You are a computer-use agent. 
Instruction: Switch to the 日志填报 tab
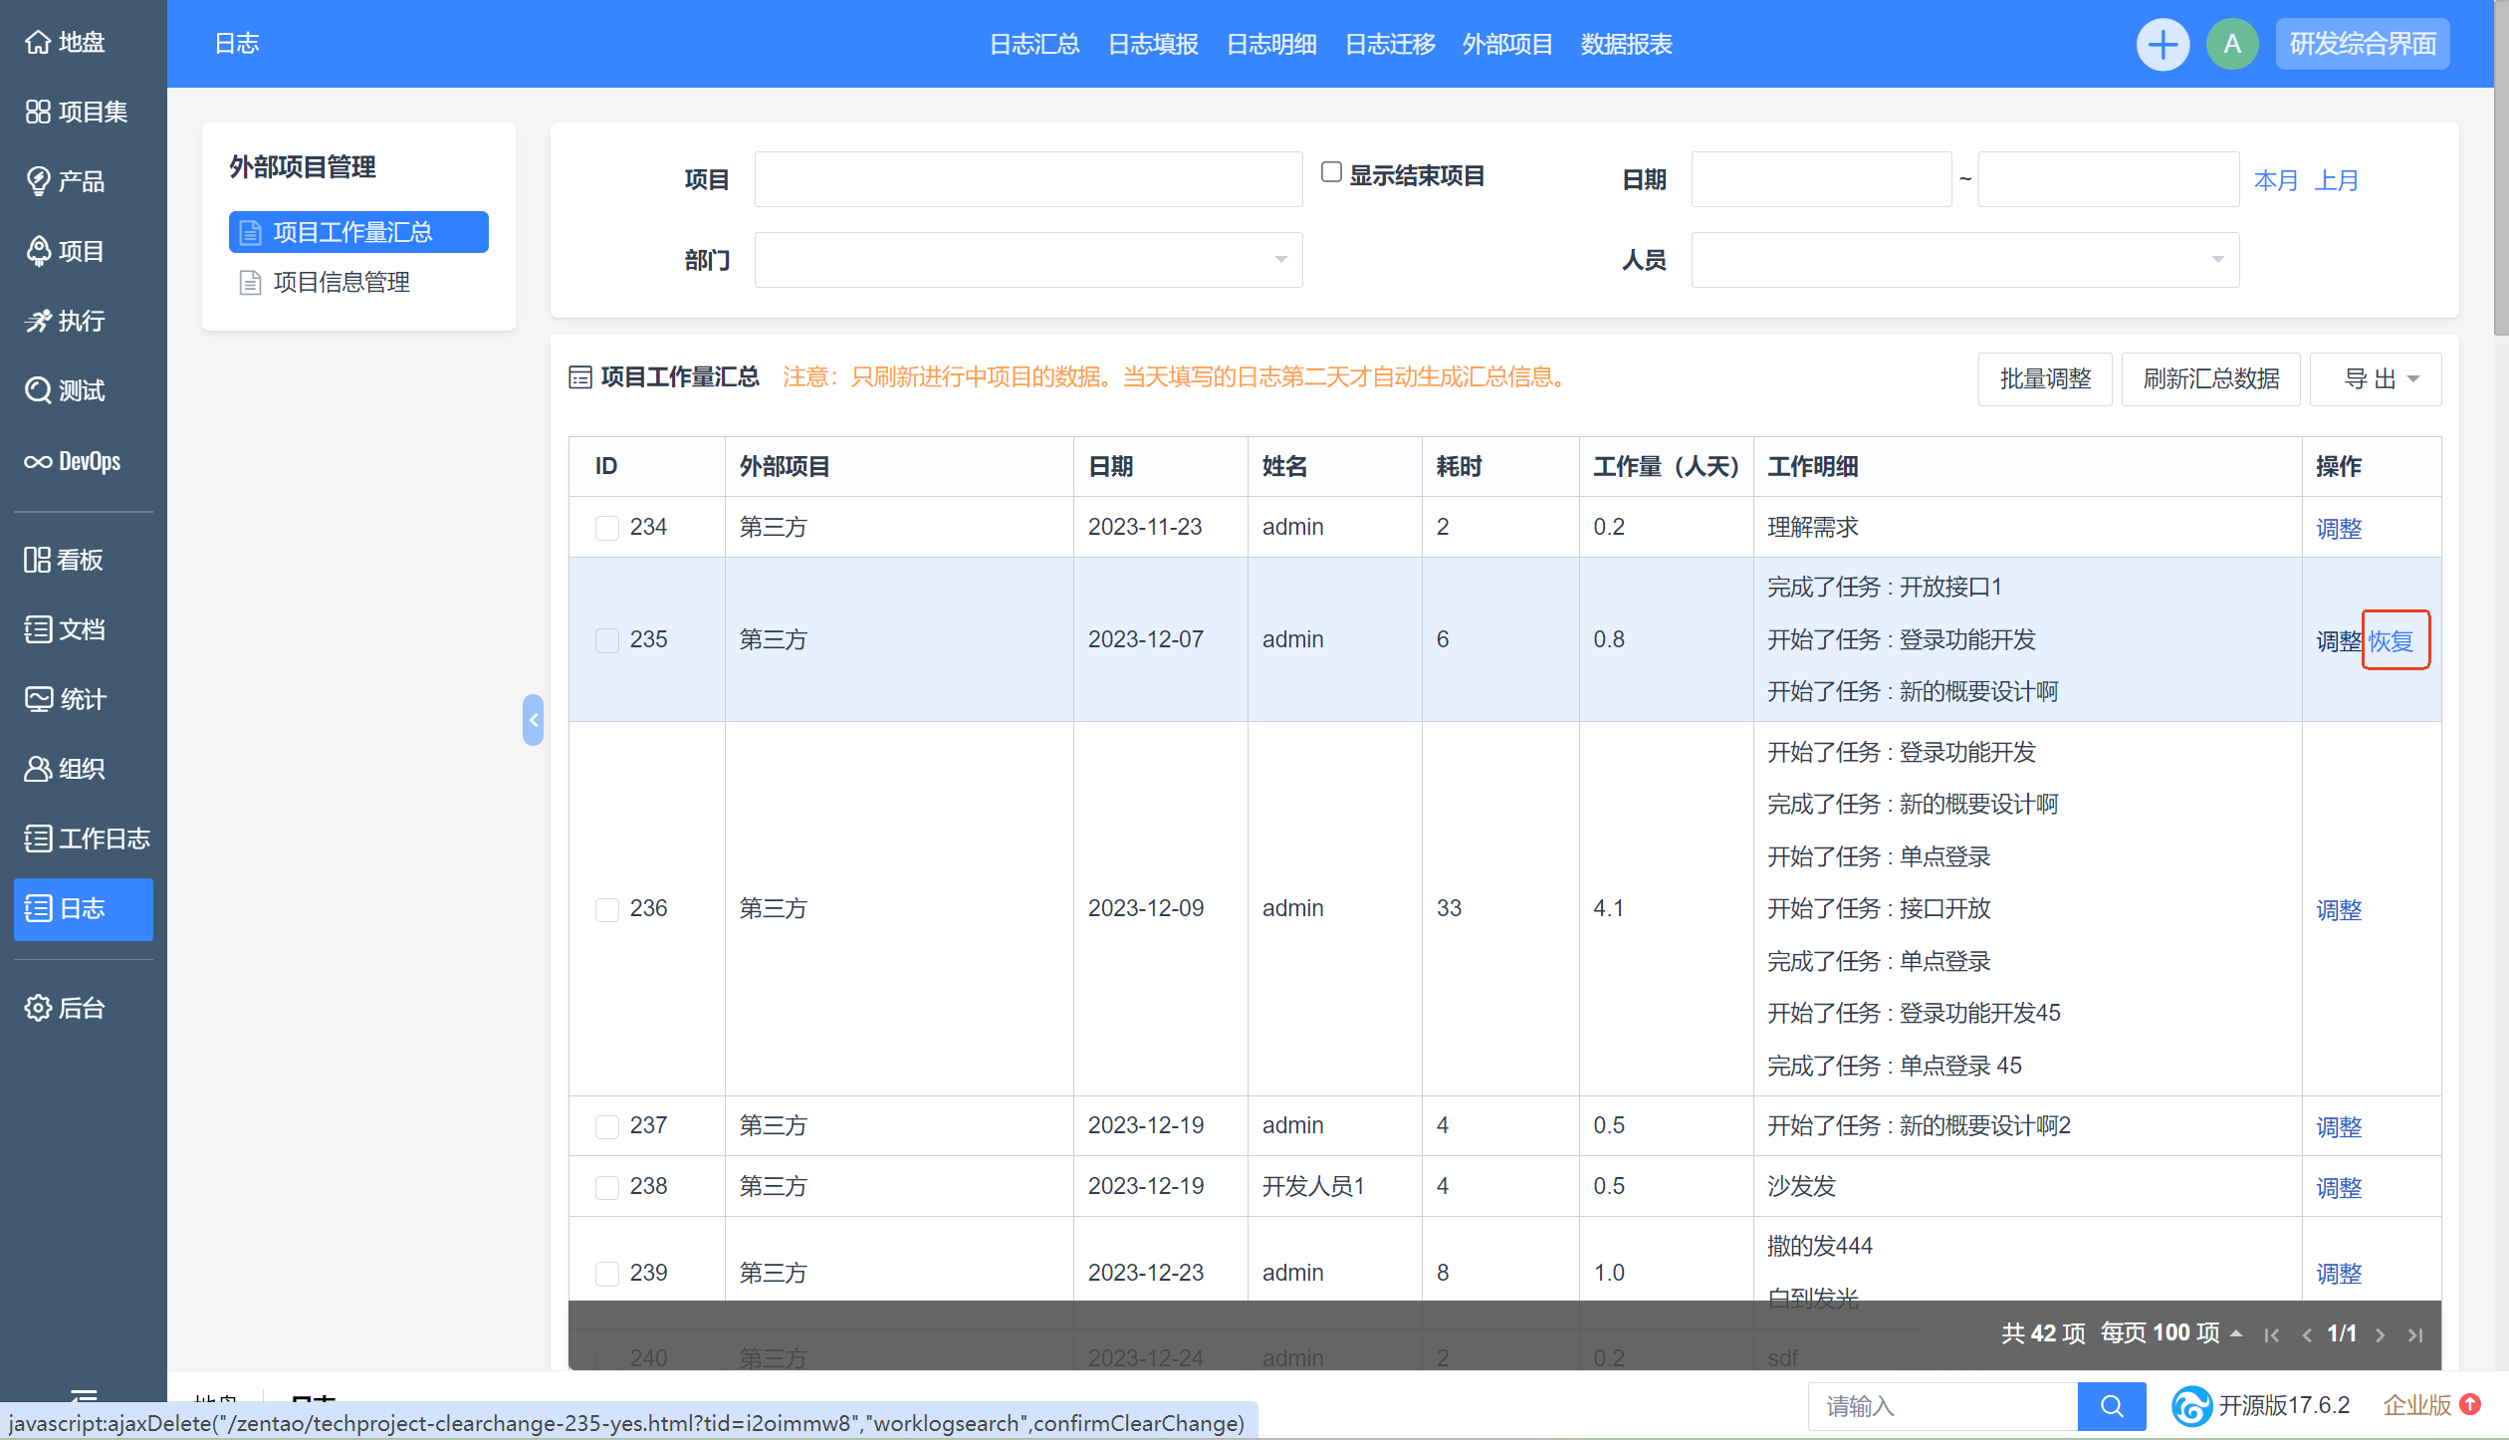click(x=1153, y=44)
